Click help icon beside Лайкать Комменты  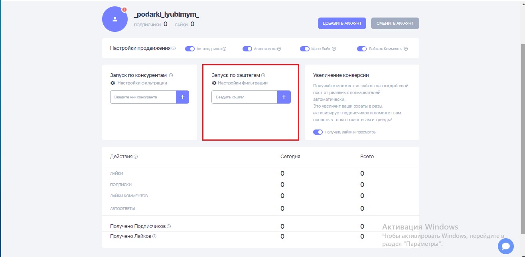click(x=406, y=49)
